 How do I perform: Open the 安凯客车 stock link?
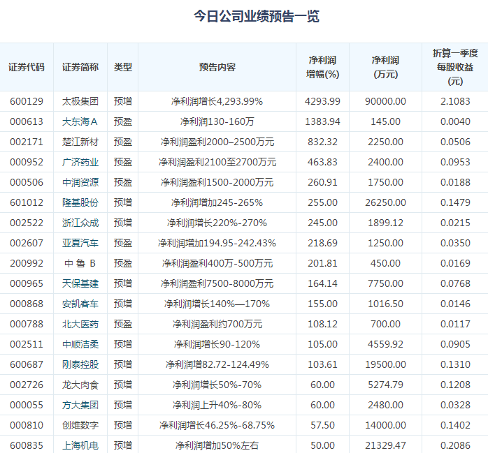click(x=80, y=304)
